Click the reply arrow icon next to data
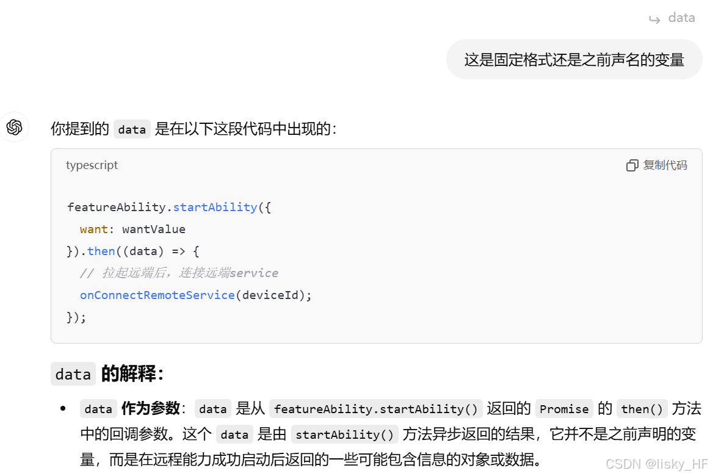Image resolution: width=710 pixels, height=476 pixels. pos(653,18)
